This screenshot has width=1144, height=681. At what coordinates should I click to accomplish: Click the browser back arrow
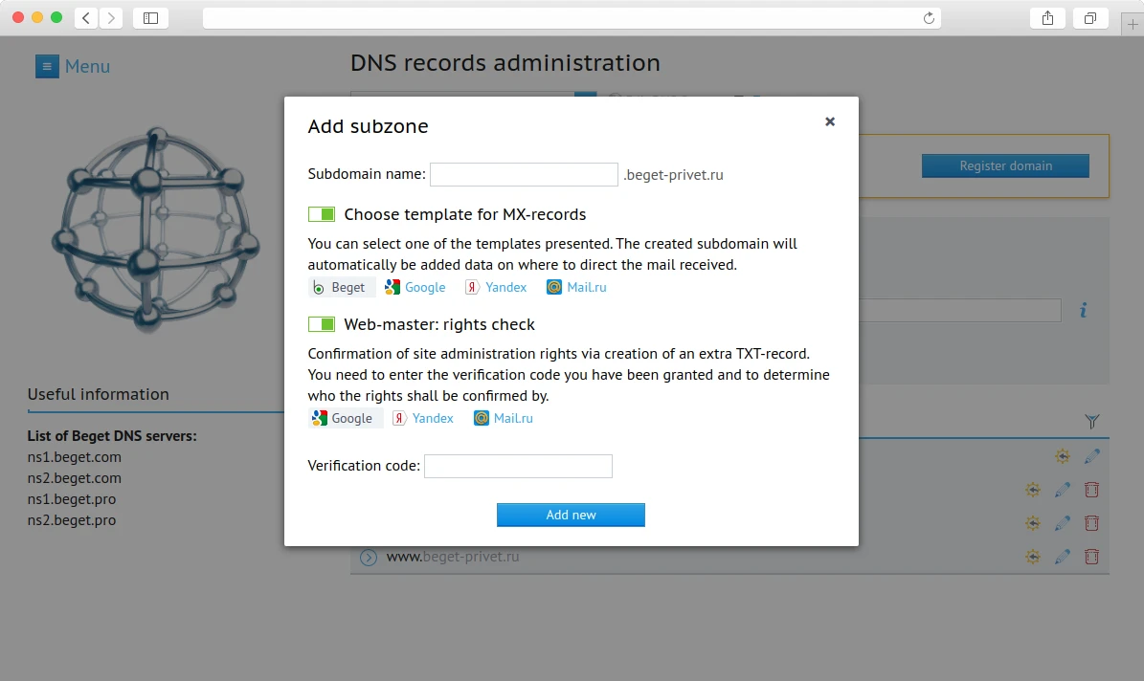[86, 17]
